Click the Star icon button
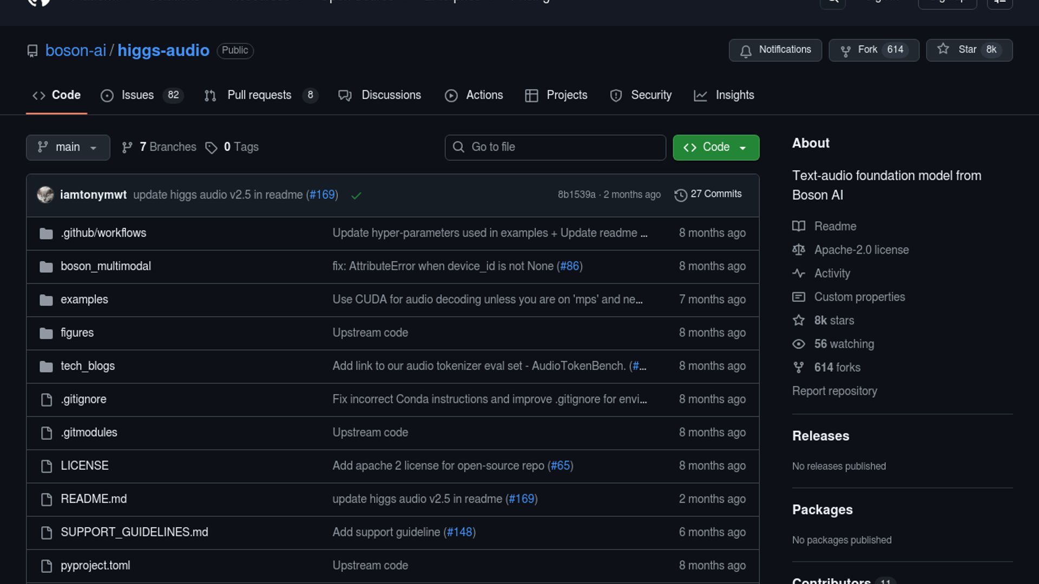This screenshot has width=1039, height=584. tap(943, 49)
